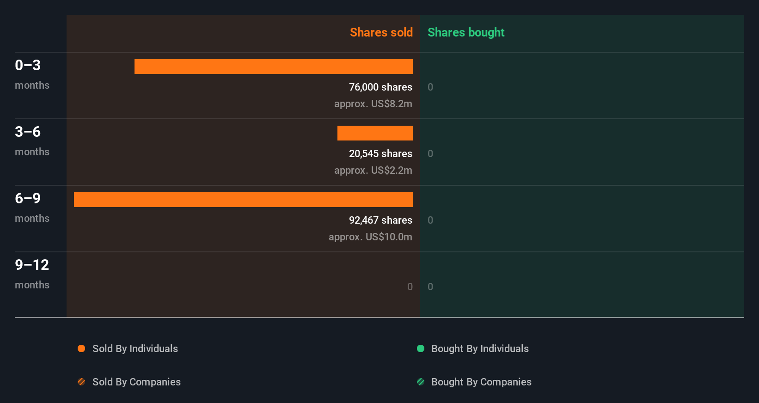Select the Bought By Individuals legend label
Image resolution: width=759 pixels, height=403 pixels.
480,348
